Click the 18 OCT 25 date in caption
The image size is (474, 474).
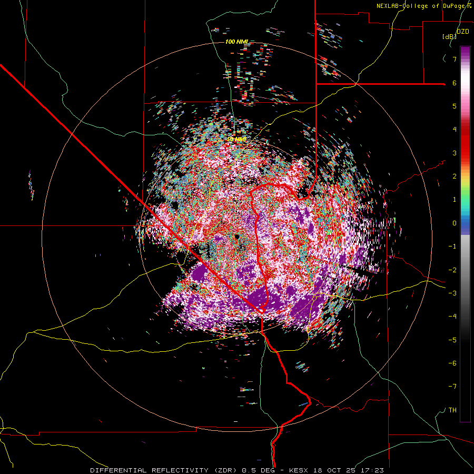334,470
